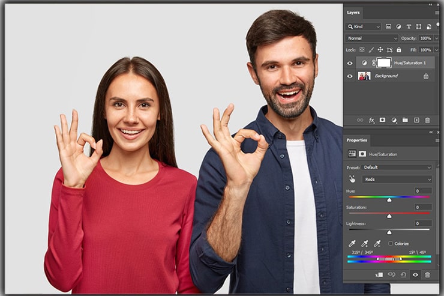Click the color range bar between 345° and 15°
This screenshot has width=444, height=296.
389,259
